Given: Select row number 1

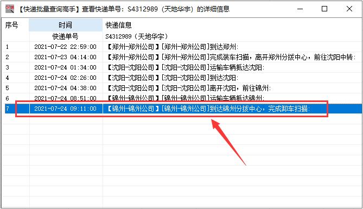Looking at the screenshot, I should [7, 47].
